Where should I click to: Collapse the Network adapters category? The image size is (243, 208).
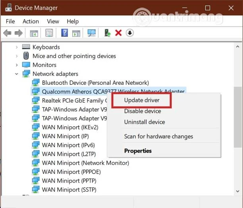(17, 74)
